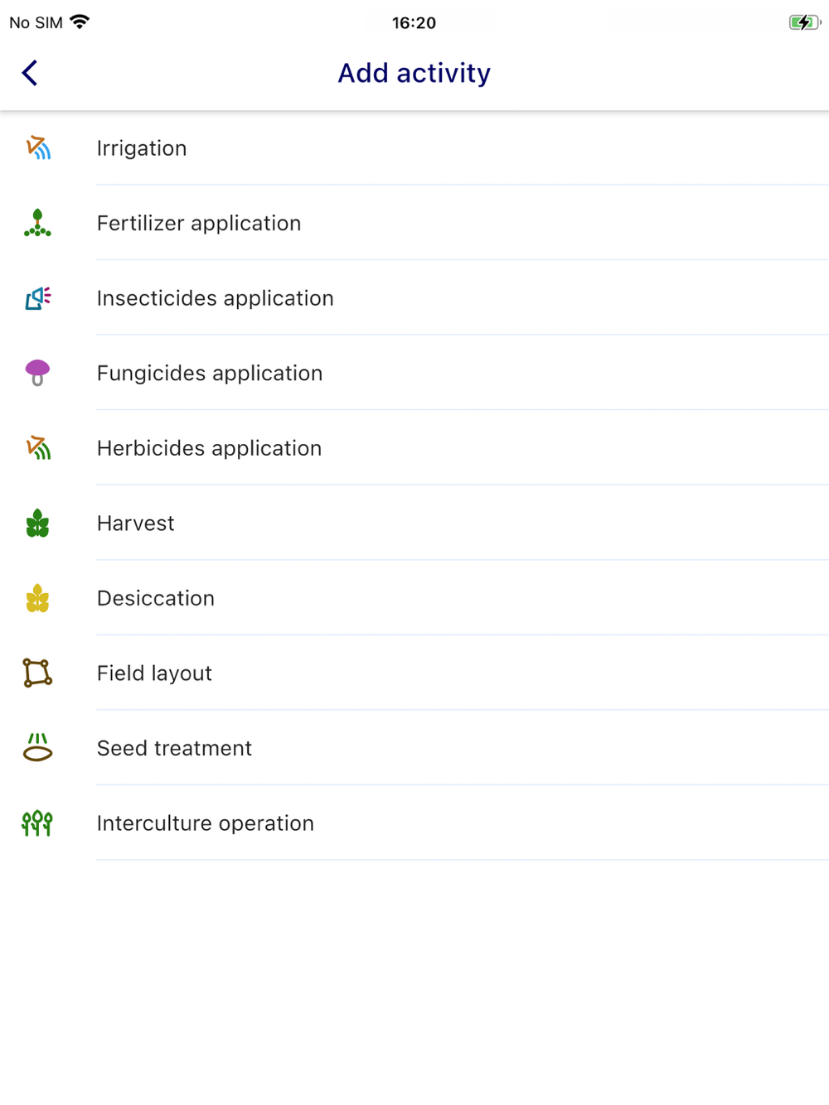Select Irrigation activity
The width and height of the screenshot is (829, 1105).
(x=142, y=148)
